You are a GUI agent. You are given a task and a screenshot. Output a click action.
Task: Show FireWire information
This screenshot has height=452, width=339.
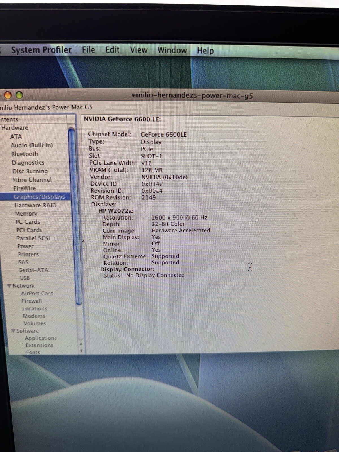(25, 188)
